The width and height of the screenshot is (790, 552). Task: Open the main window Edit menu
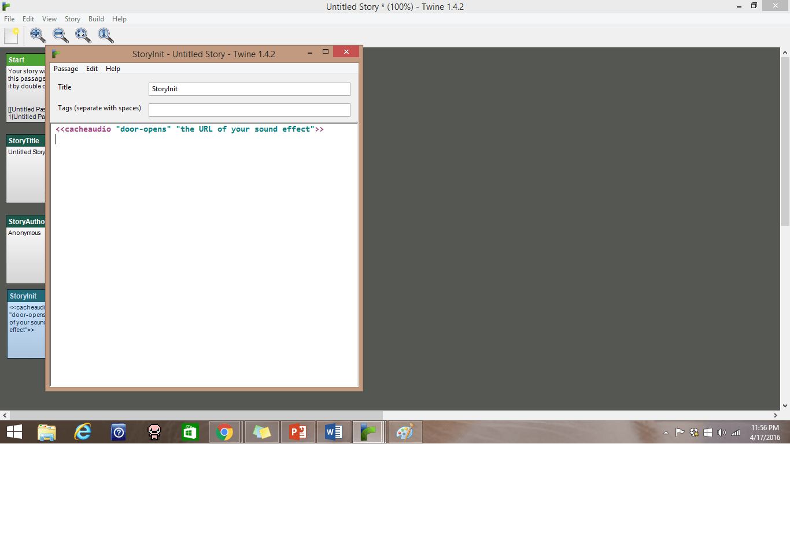28,19
